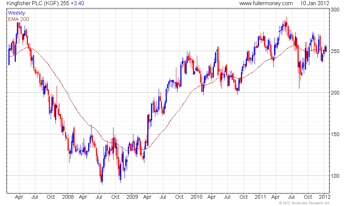The height and width of the screenshot is (206, 360).
Task: Click the Apr axis label of 2009
Action: pyautogui.click(x=147, y=197)
